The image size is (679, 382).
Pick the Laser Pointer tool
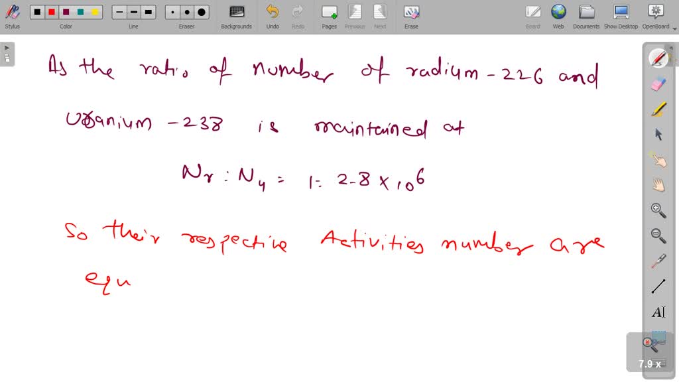coord(658,261)
